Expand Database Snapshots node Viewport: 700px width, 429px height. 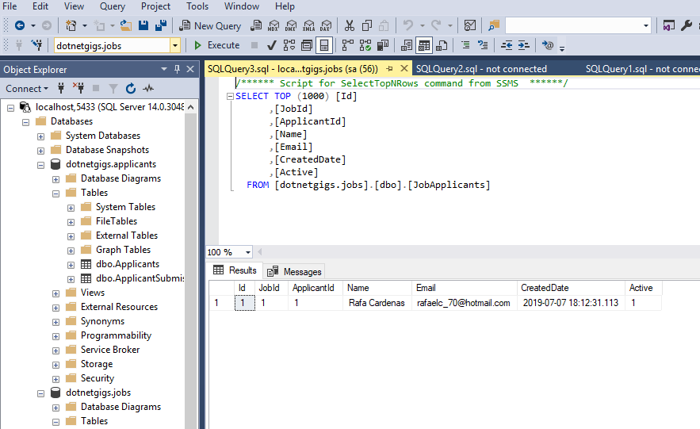(40, 151)
